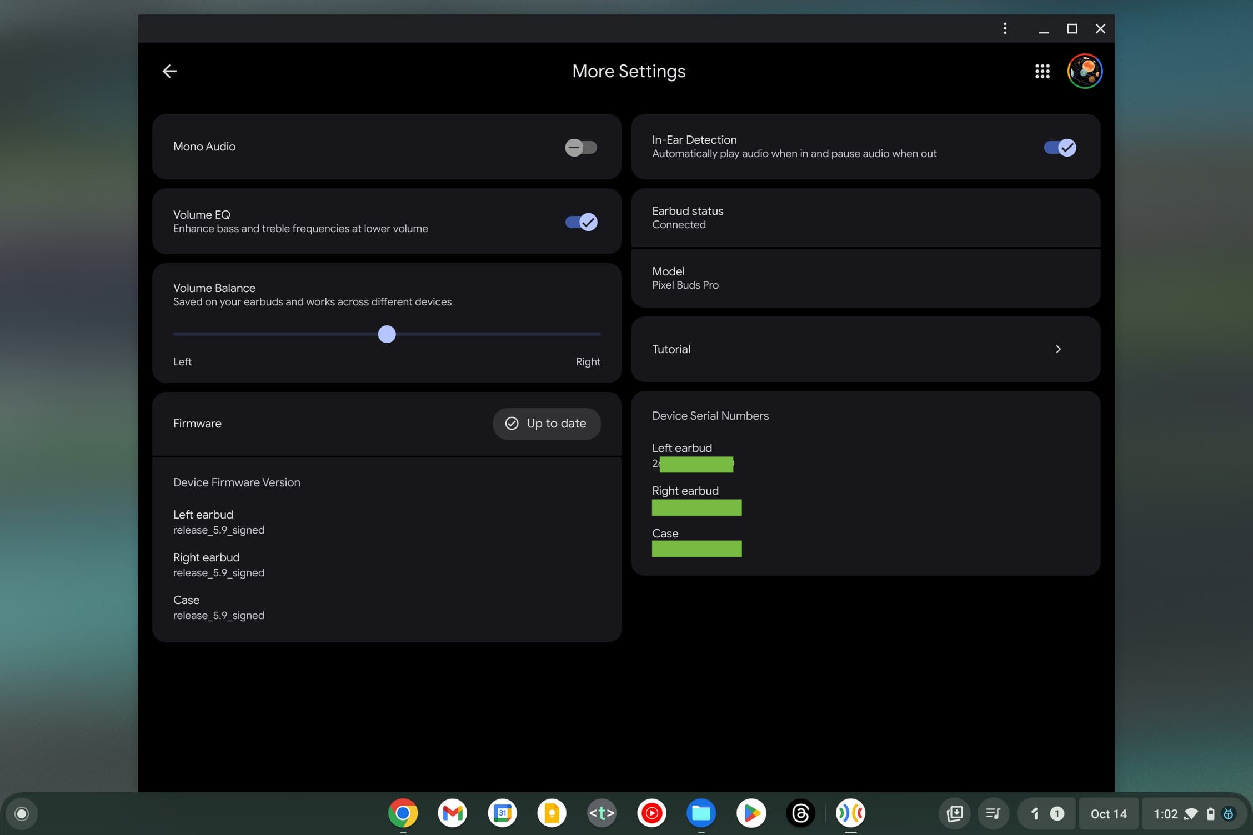
Task: Open Gmail from the shelf
Action: [x=452, y=813]
